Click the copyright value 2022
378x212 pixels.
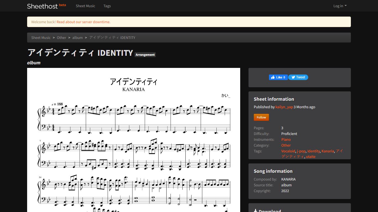point(285,191)
